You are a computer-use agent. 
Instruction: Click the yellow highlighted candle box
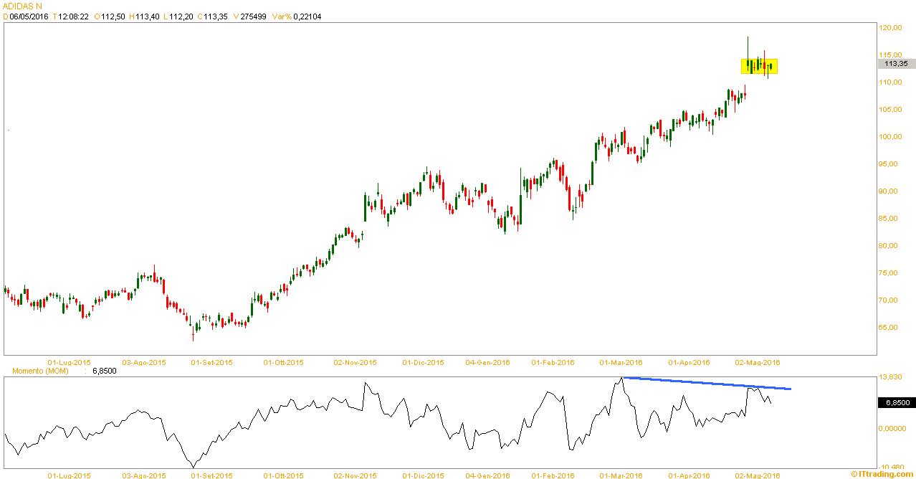point(759,66)
